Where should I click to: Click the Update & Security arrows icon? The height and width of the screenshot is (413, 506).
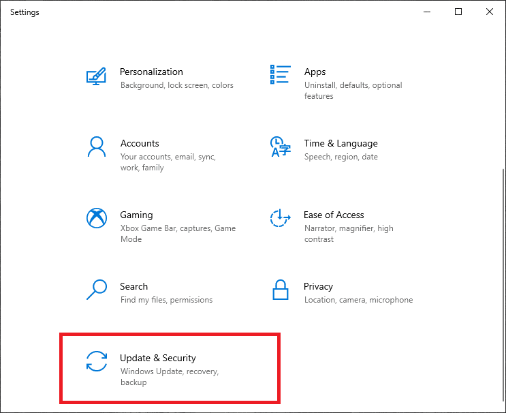click(96, 361)
